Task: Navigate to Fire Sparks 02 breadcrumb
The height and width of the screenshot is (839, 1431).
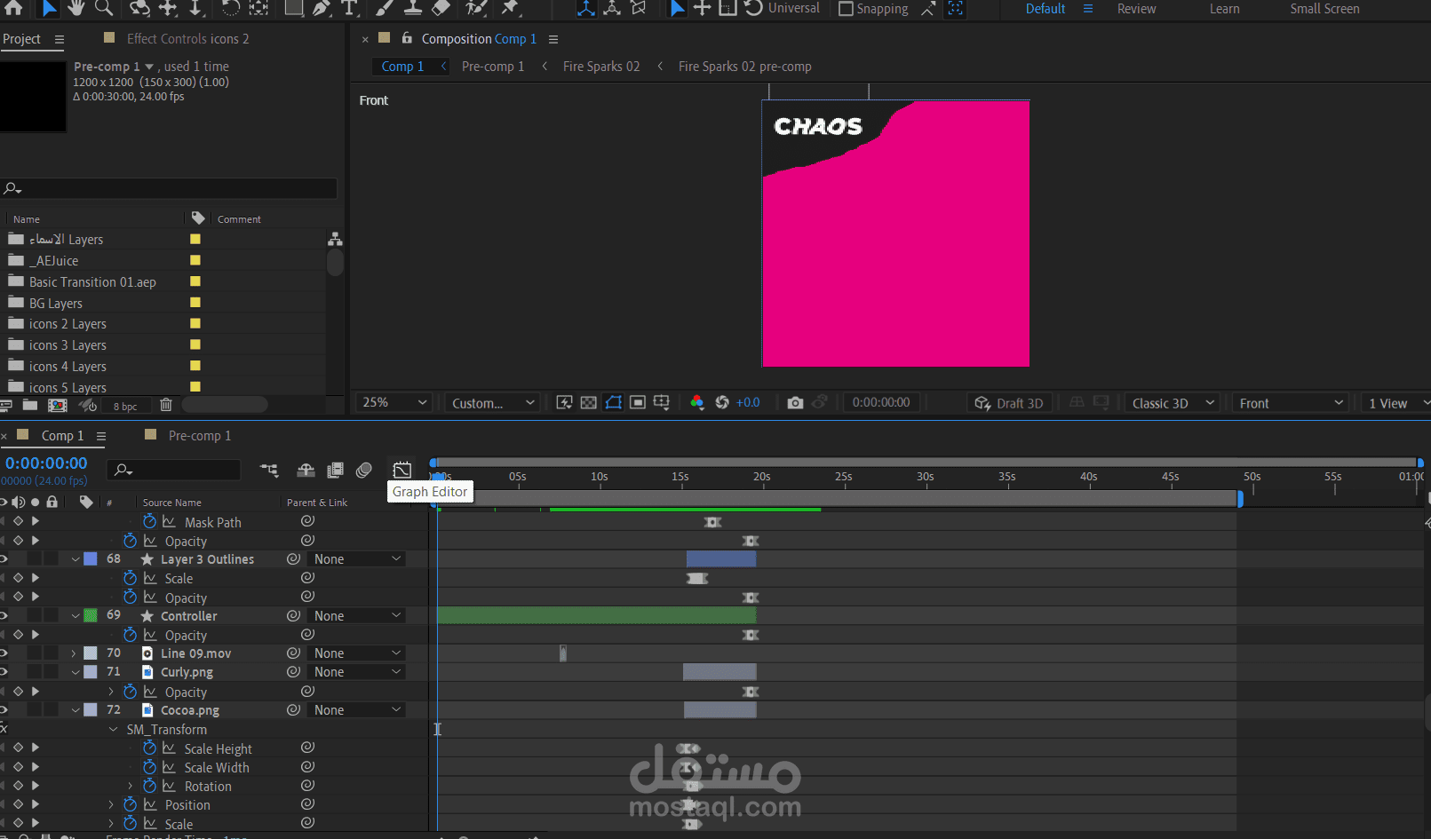Action: (601, 67)
